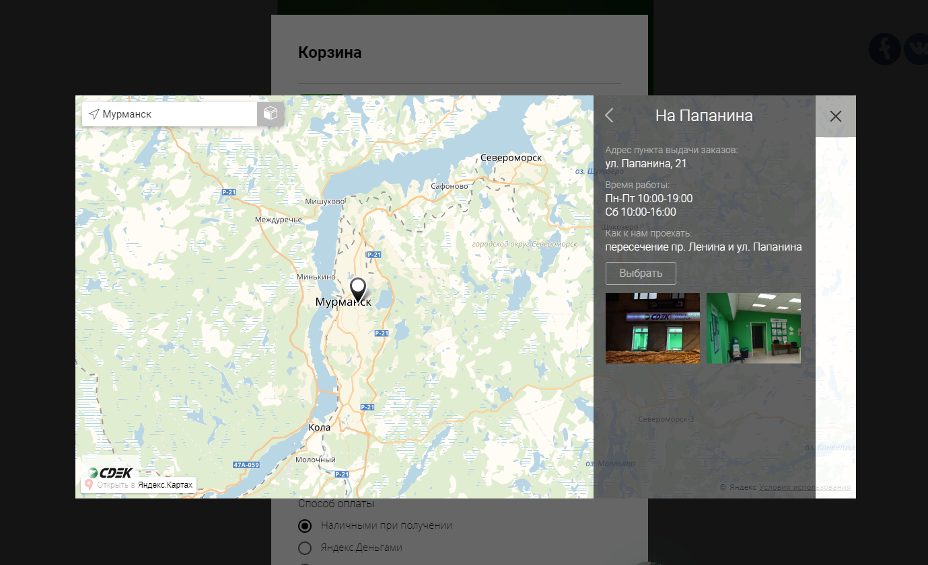This screenshot has height=565, width=928.
Task: Click the CDEK logo on the map
Action: (x=111, y=472)
